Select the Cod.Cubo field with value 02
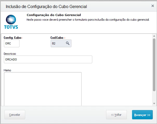This screenshot has height=124, width=157. click(x=61, y=43)
